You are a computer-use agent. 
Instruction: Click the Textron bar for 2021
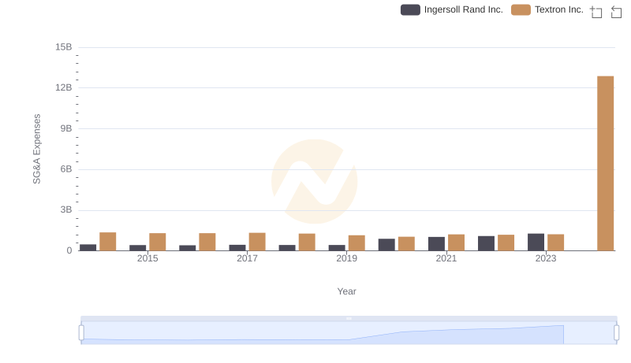(x=457, y=243)
